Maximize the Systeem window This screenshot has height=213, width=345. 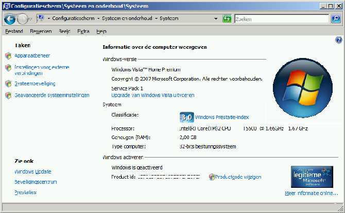point(331,6)
